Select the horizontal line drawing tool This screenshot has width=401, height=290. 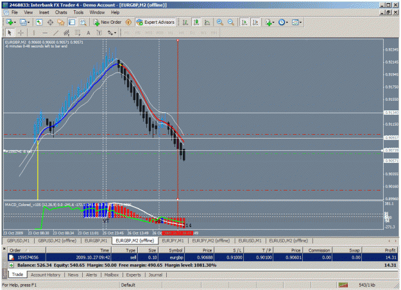[x=45, y=33]
